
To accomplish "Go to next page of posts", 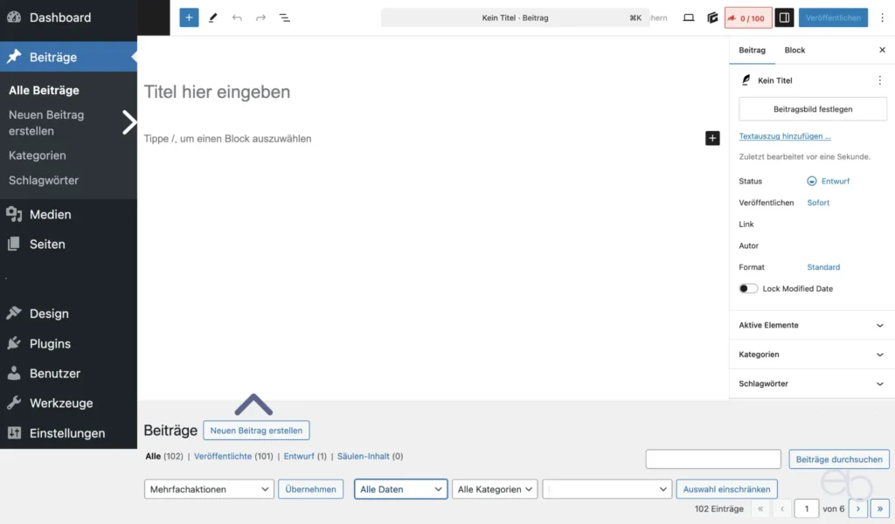I will pos(858,508).
